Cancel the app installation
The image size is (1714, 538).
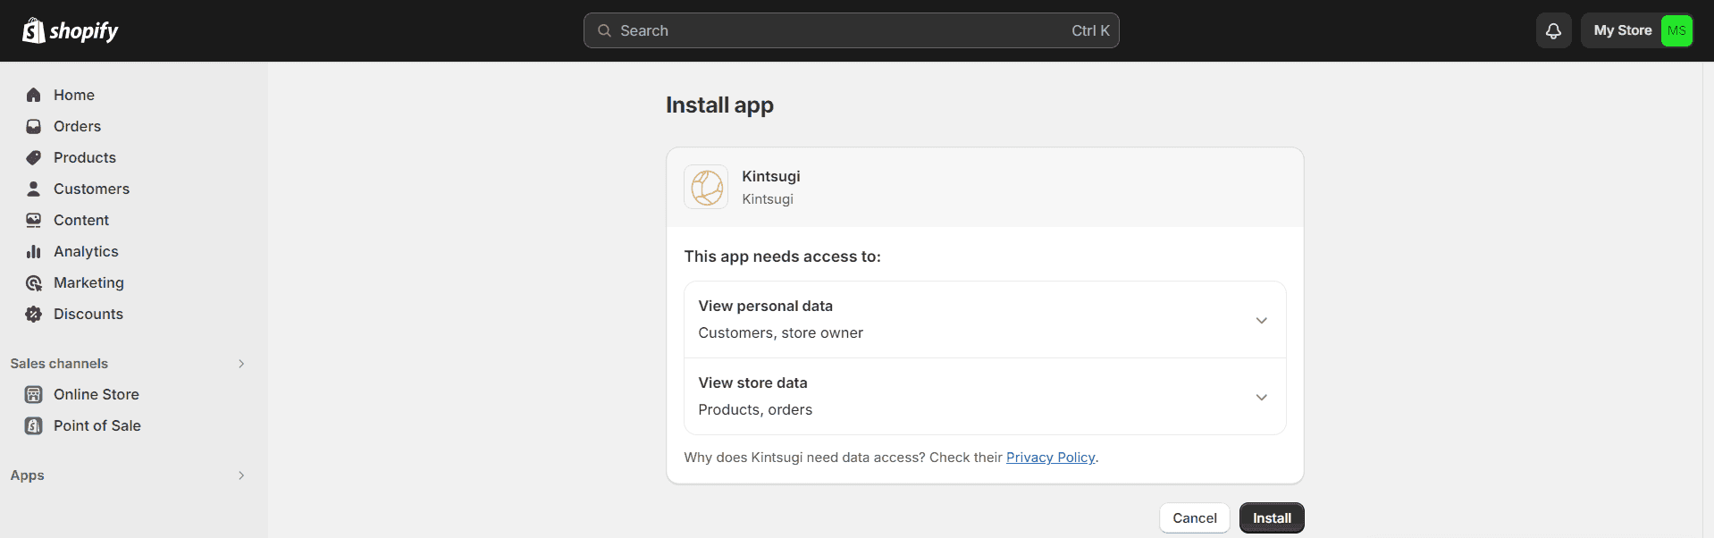coord(1195,518)
